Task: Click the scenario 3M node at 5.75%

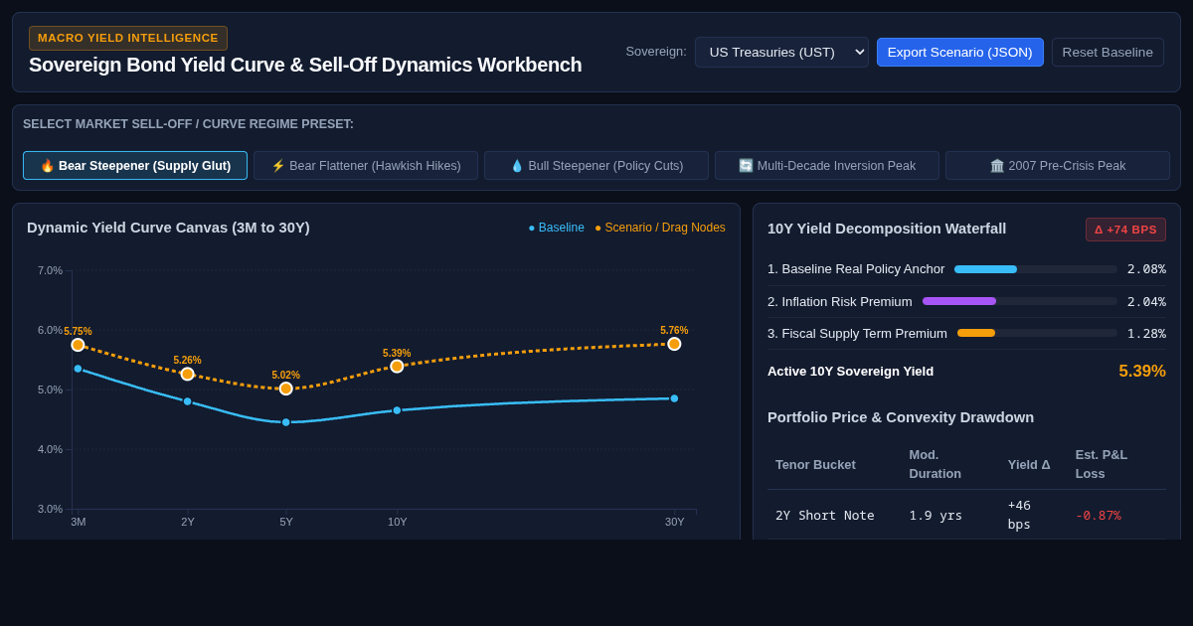Action: 78,345
